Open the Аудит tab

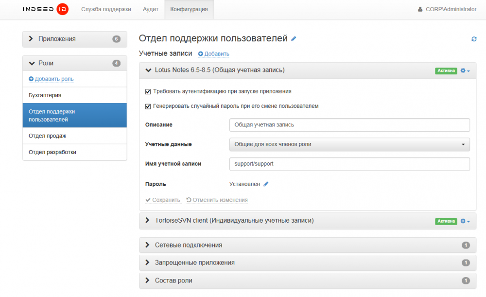(151, 9)
